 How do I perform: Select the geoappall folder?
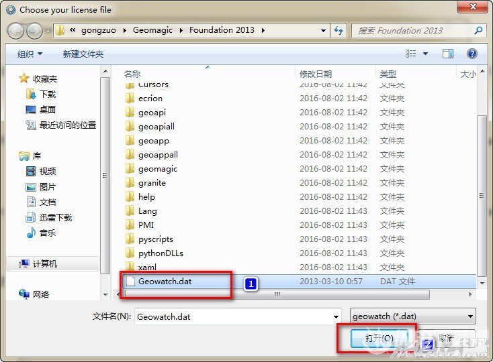coord(158,155)
